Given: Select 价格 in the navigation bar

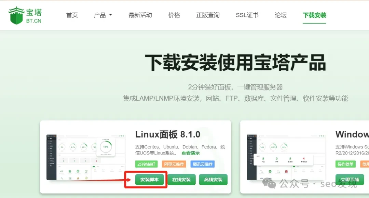Looking at the screenshot, I should (174, 15).
